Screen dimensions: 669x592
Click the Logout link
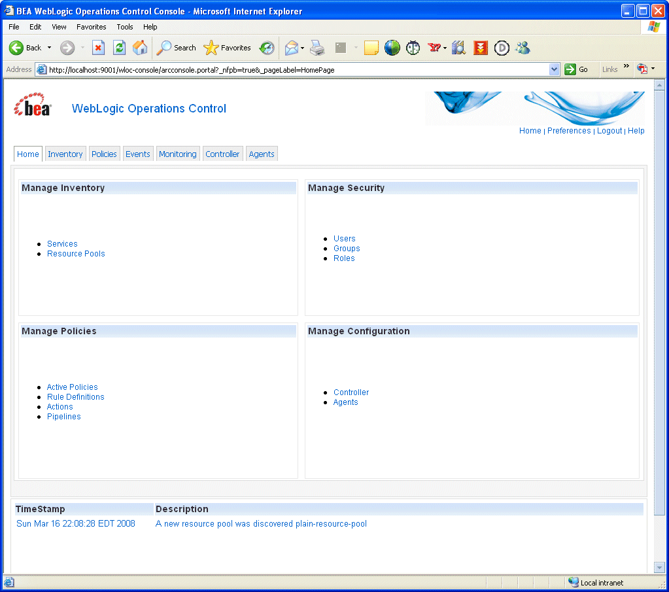coord(609,131)
